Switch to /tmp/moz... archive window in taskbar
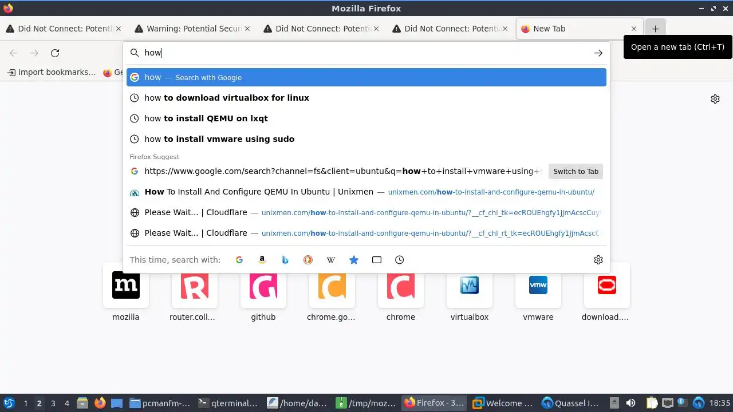Screen dimensions: 733x412 pyautogui.click(x=366, y=403)
